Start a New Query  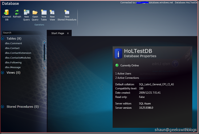(27, 15)
